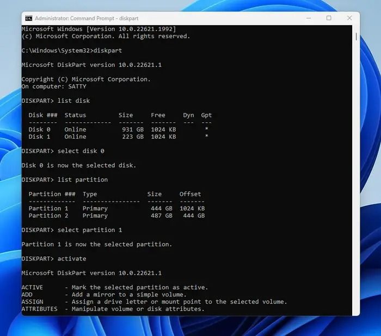Click 'Microsoft Windows [Version 10.0.22621.1992]' text

click(99, 29)
